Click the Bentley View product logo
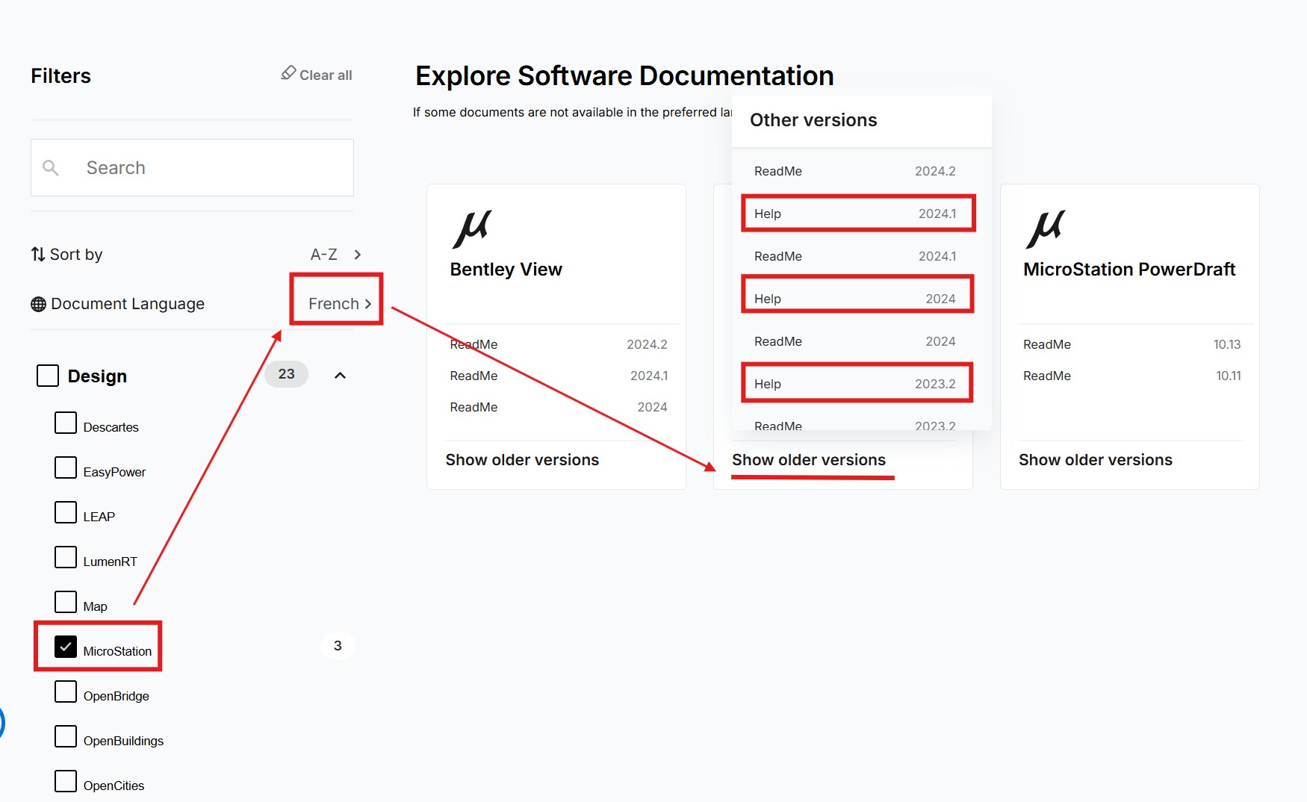1307x802 pixels. pos(472,229)
